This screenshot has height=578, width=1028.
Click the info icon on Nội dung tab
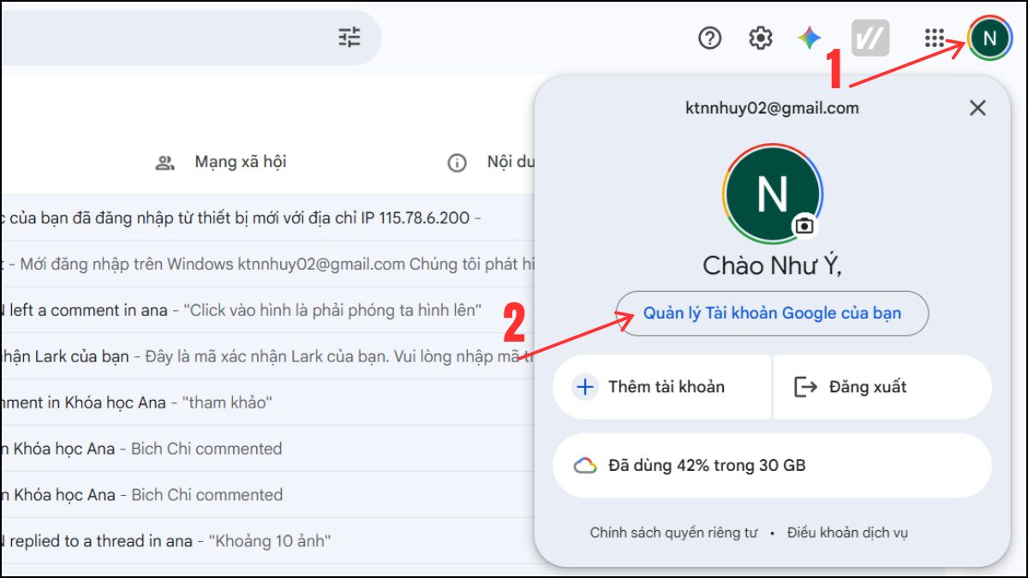[457, 163]
